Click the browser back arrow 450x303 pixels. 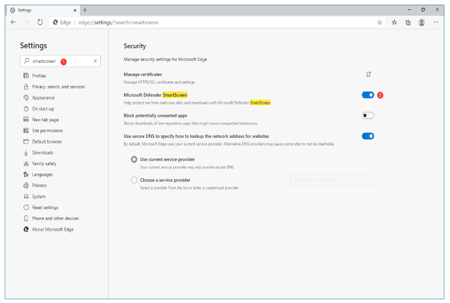coord(13,22)
